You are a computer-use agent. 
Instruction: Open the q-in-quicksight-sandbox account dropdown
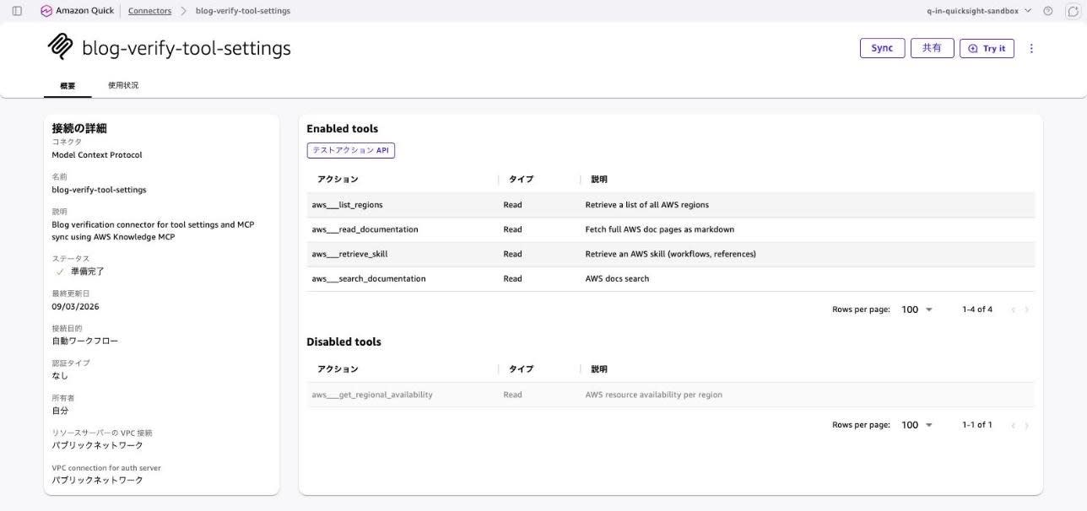979,11
